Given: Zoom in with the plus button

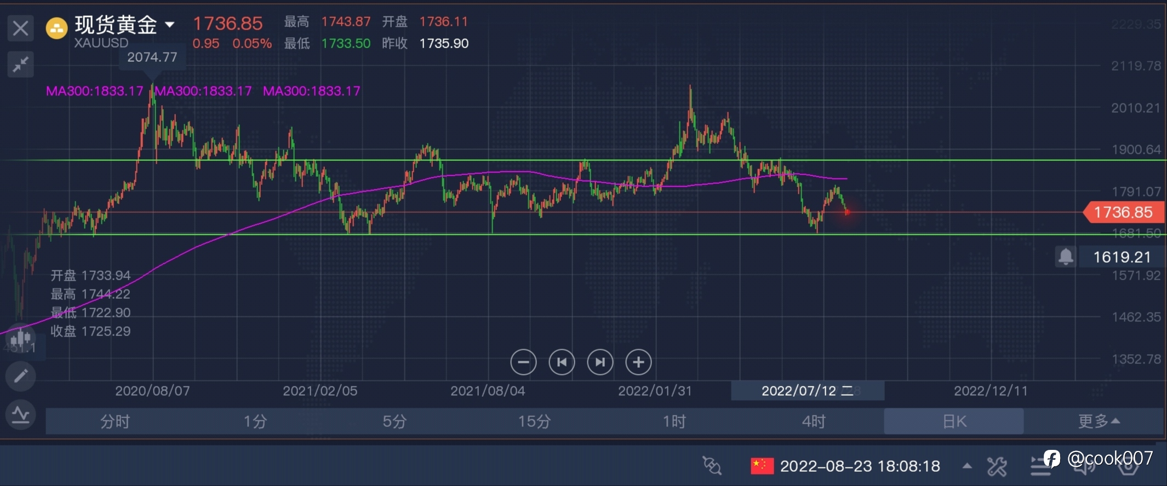Looking at the screenshot, I should coord(638,362).
